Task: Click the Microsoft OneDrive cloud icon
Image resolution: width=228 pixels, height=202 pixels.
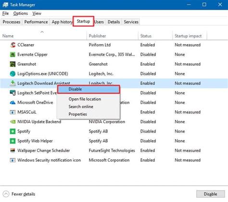Action: click(x=13, y=102)
